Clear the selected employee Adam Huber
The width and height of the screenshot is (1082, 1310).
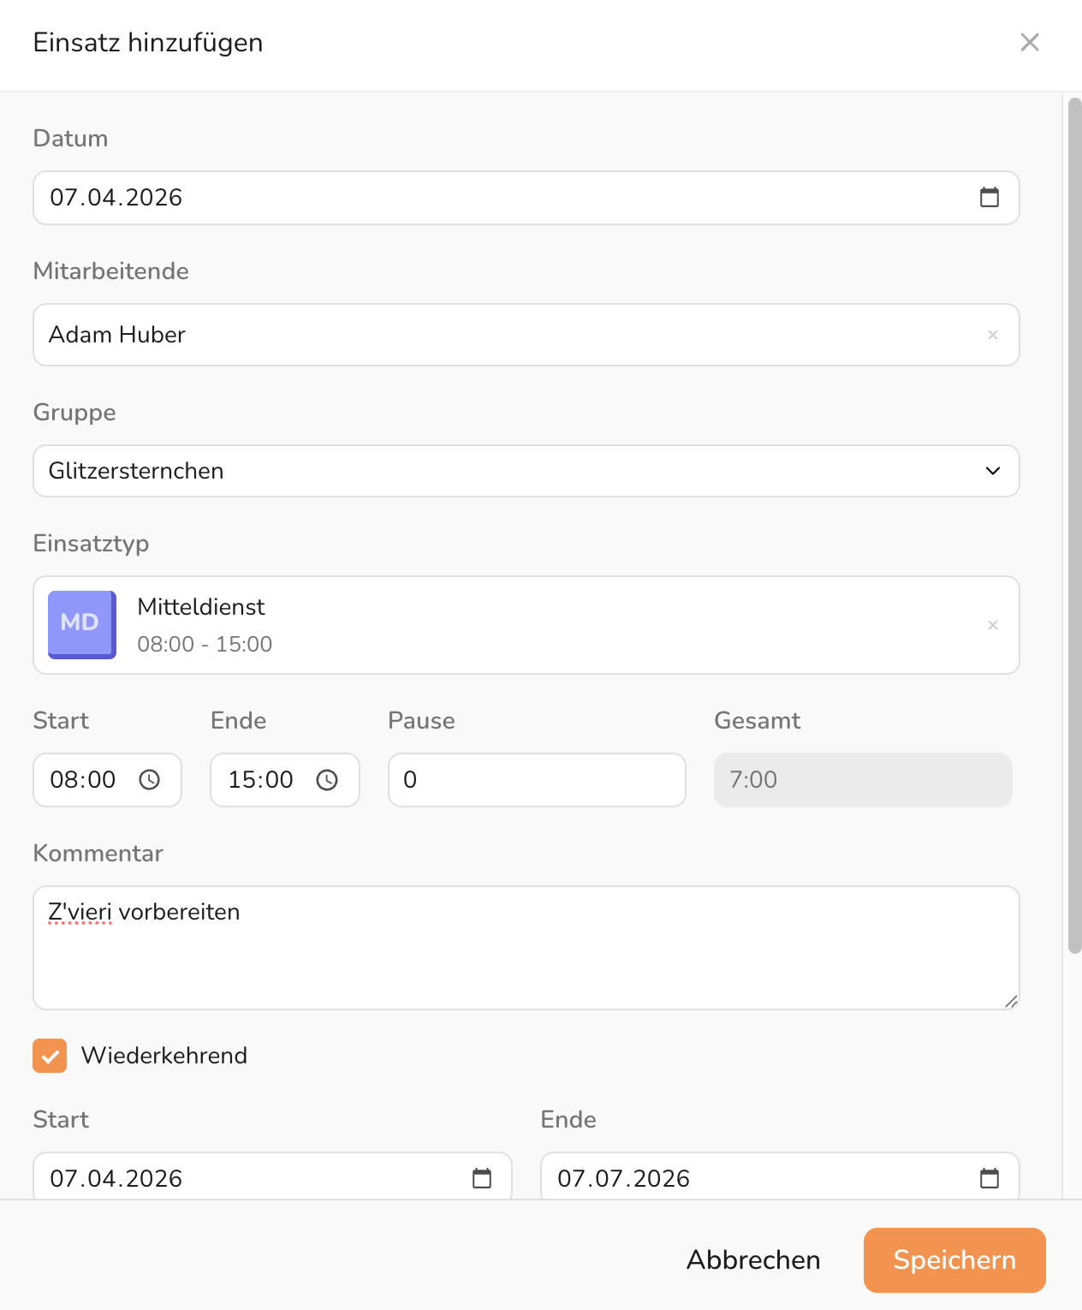point(992,335)
